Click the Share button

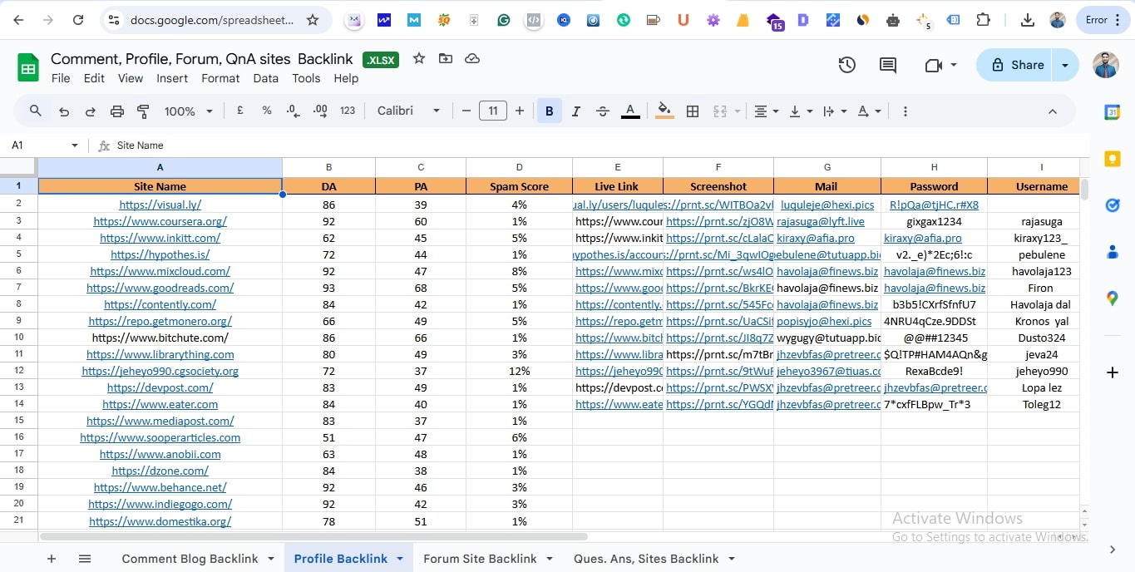(1016, 65)
